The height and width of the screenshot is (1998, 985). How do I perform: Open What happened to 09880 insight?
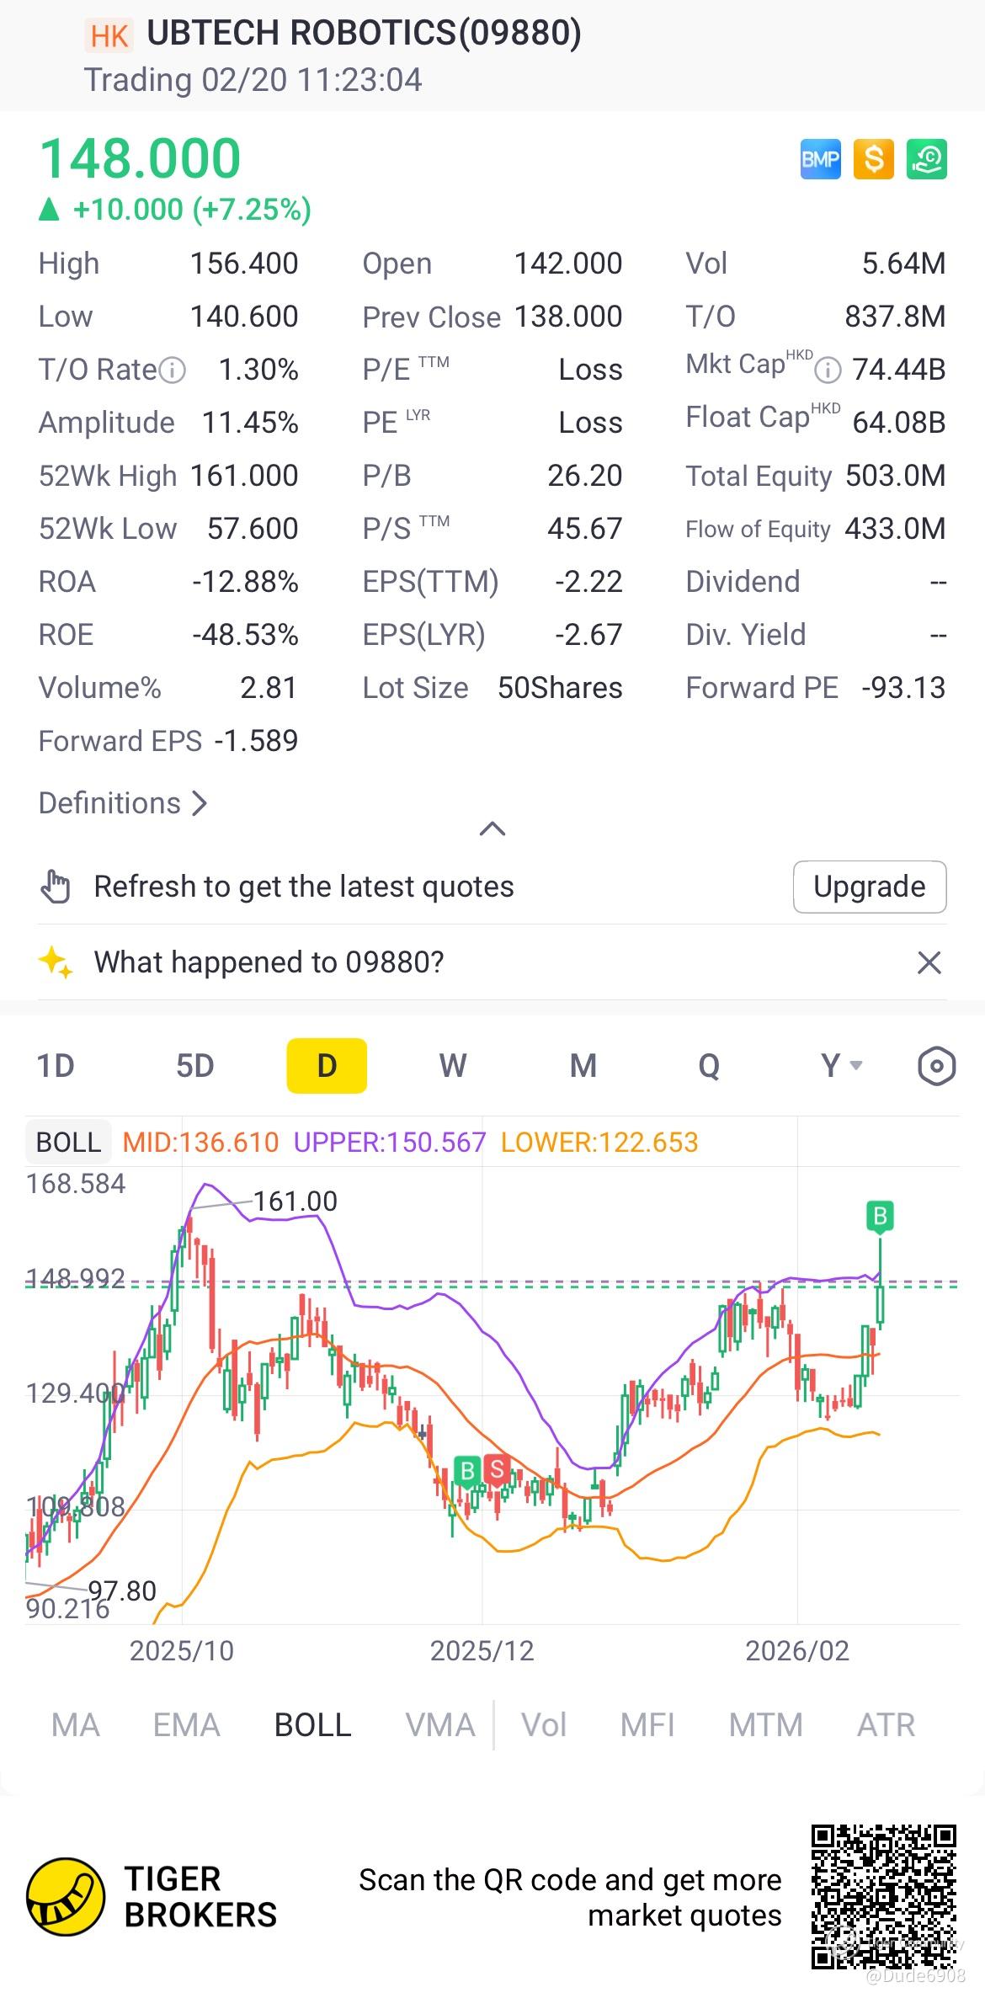coord(269,962)
